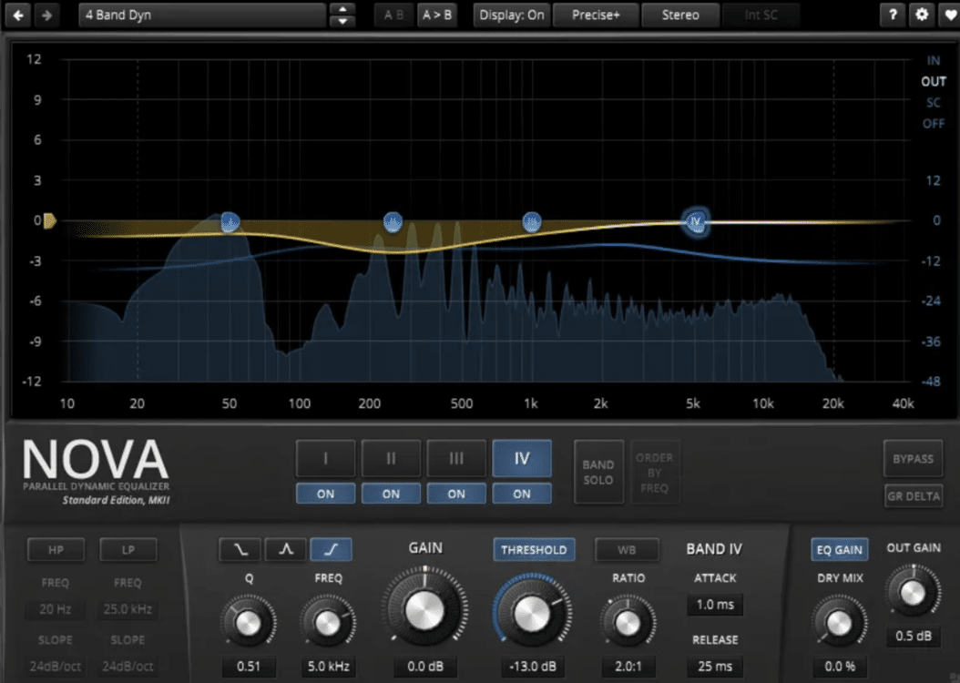Click the 0.0 dB gain field

point(425,667)
